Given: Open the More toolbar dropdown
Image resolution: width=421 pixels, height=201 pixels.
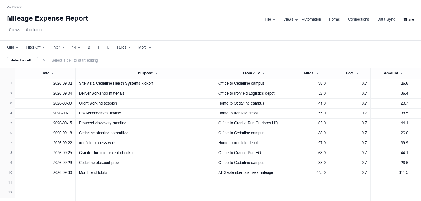Looking at the screenshot, I should pos(145,47).
